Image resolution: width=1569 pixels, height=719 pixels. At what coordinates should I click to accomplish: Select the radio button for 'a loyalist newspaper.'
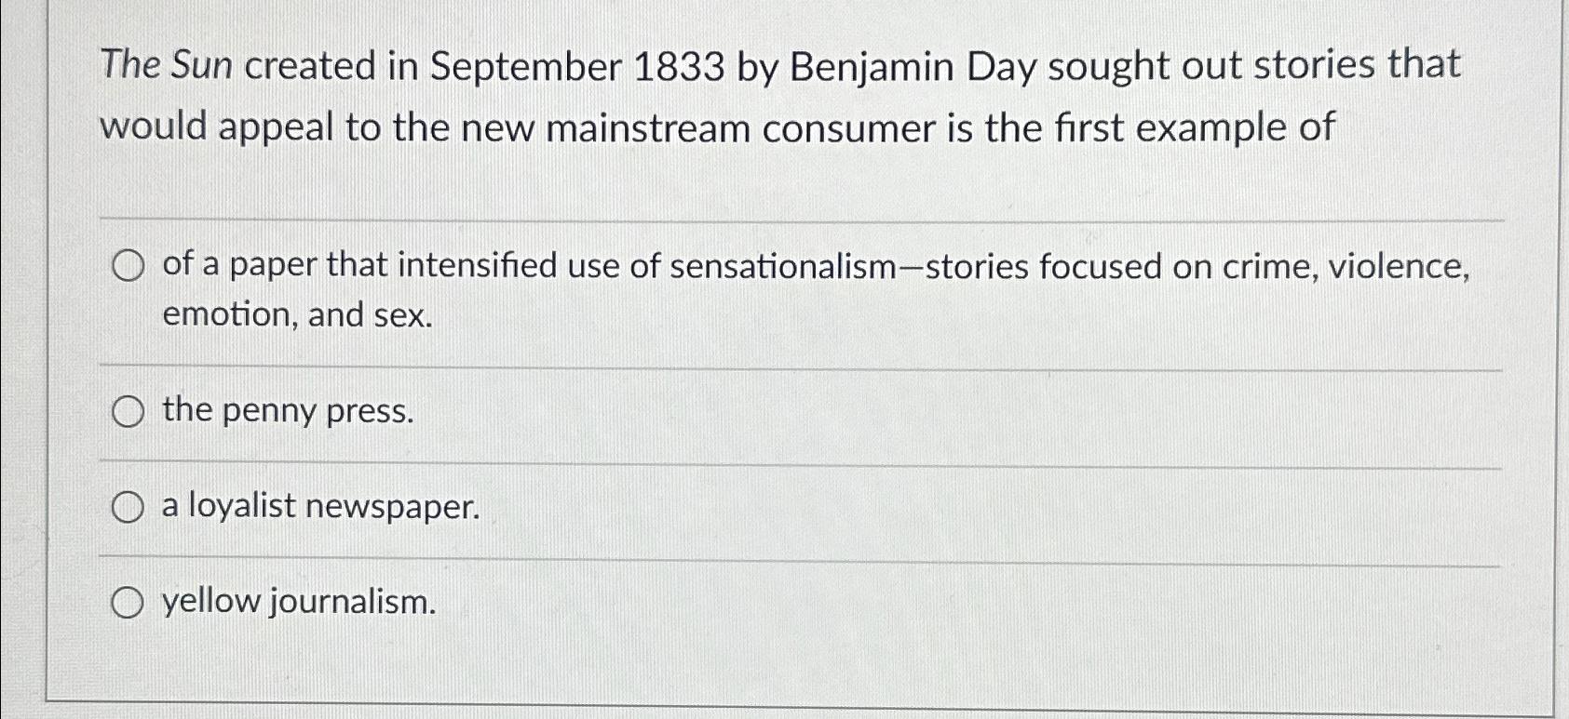[128, 506]
